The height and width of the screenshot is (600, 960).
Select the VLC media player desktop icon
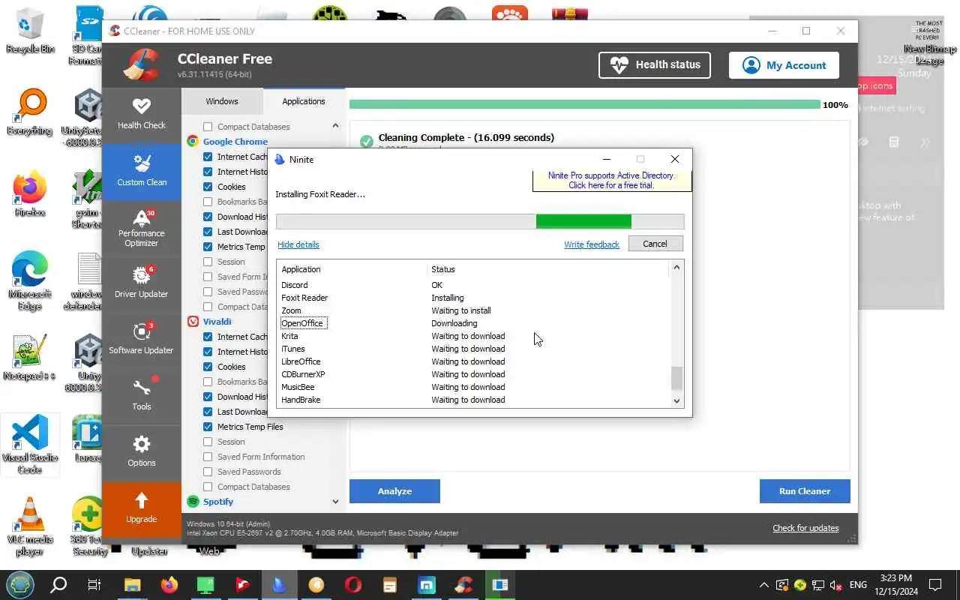click(30, 526)
